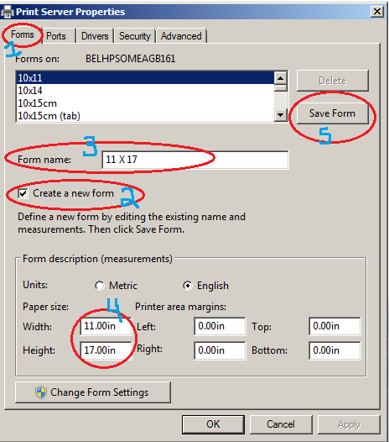This screenshot has height=442, width=389.
Task: Click the Cancel button
Action: (x=281, y=424)
